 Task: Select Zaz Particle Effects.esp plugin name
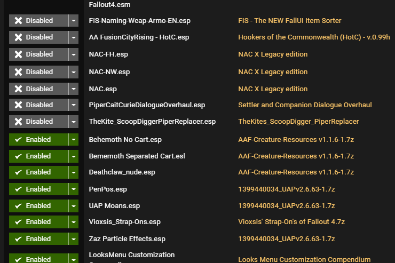[127, 239]
